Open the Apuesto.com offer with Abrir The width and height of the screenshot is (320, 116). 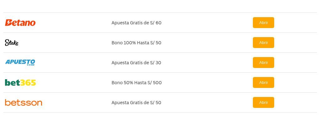coord(263,62)
